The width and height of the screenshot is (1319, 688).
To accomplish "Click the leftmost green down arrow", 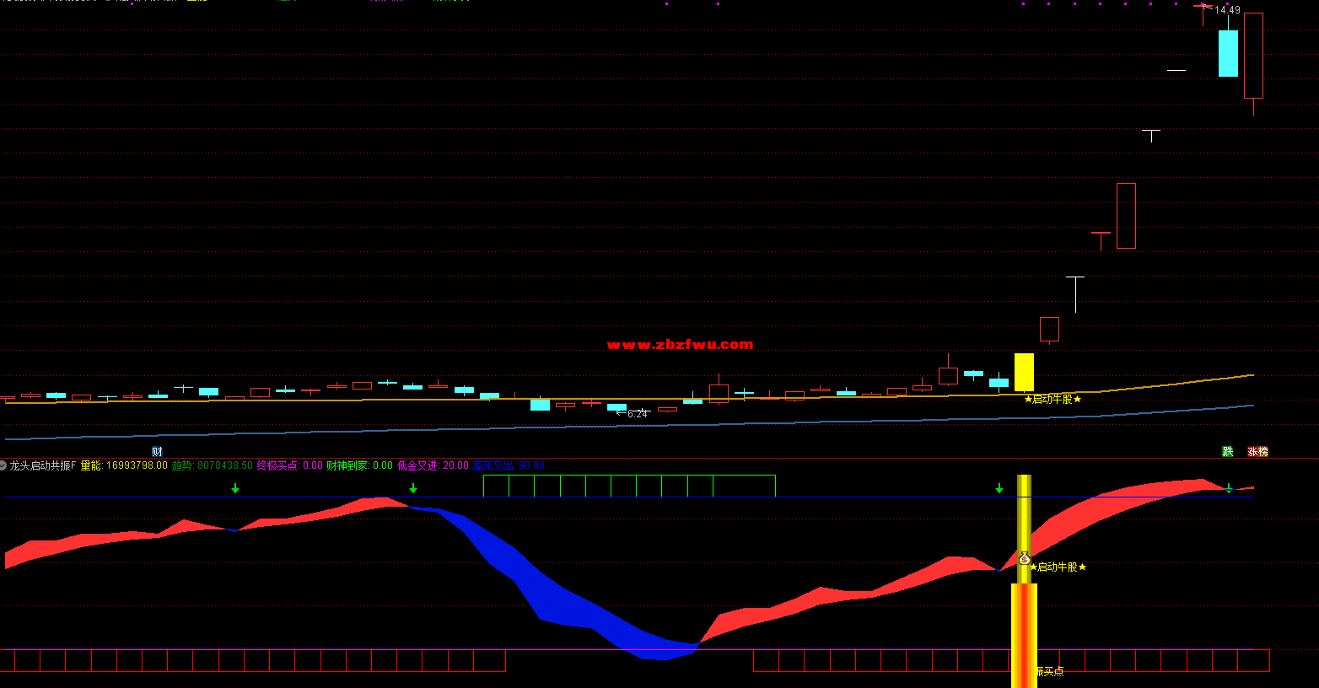I will (235, 488).
